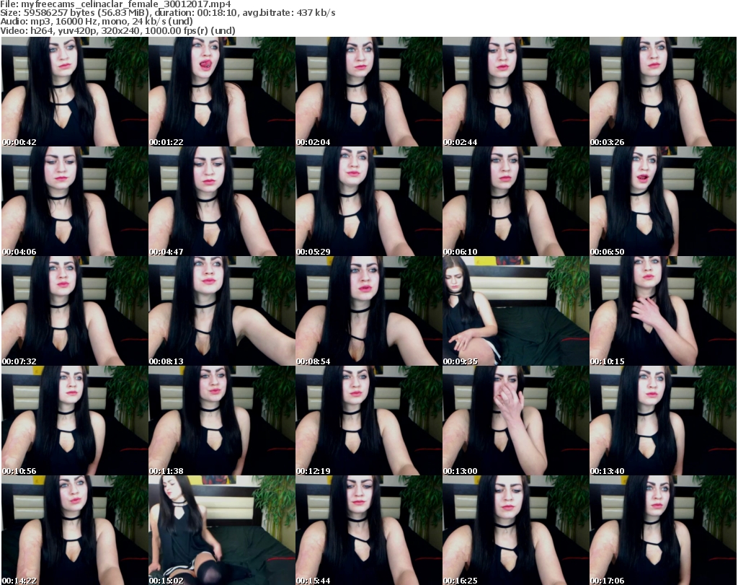Pick the frame marked 00:03:26
Screen dimensions: 738x585
pos(663,92)
